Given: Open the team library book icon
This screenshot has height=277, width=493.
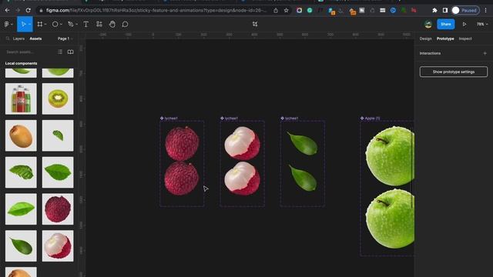Looking at the screenshot, I should pyautogui.click(x=70, y=52).
